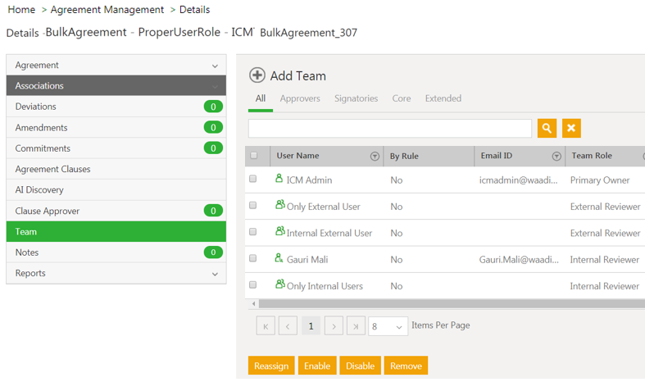Click the user icon beside ICM Admin
The image size is (645, 382).
(279, 180)
